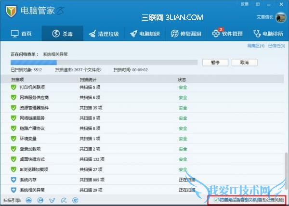Click the green shield next to 资源管理器插件
The height and width of the screenshot is (206, 289).
(x=13, y=108)
